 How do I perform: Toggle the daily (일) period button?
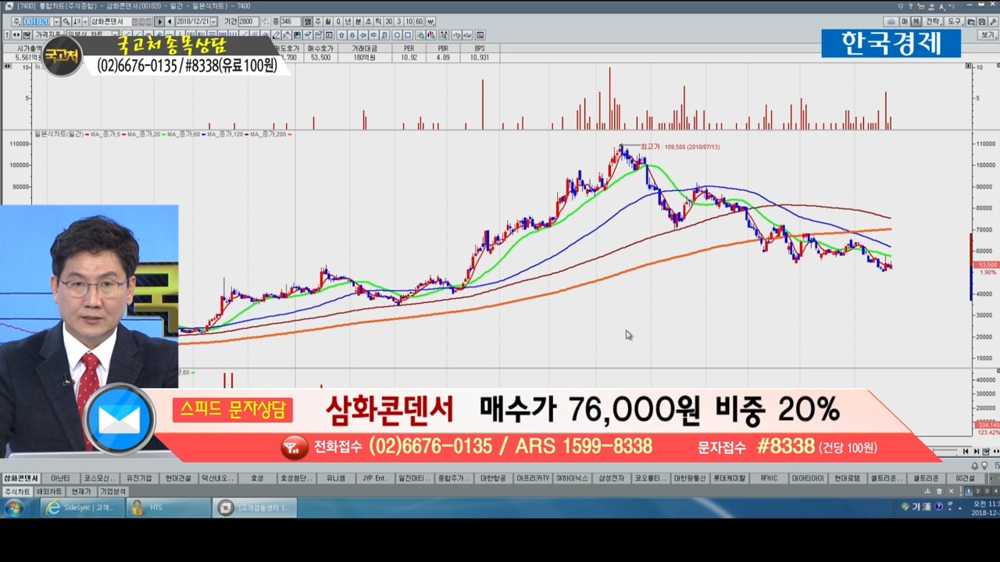[307, 22]
